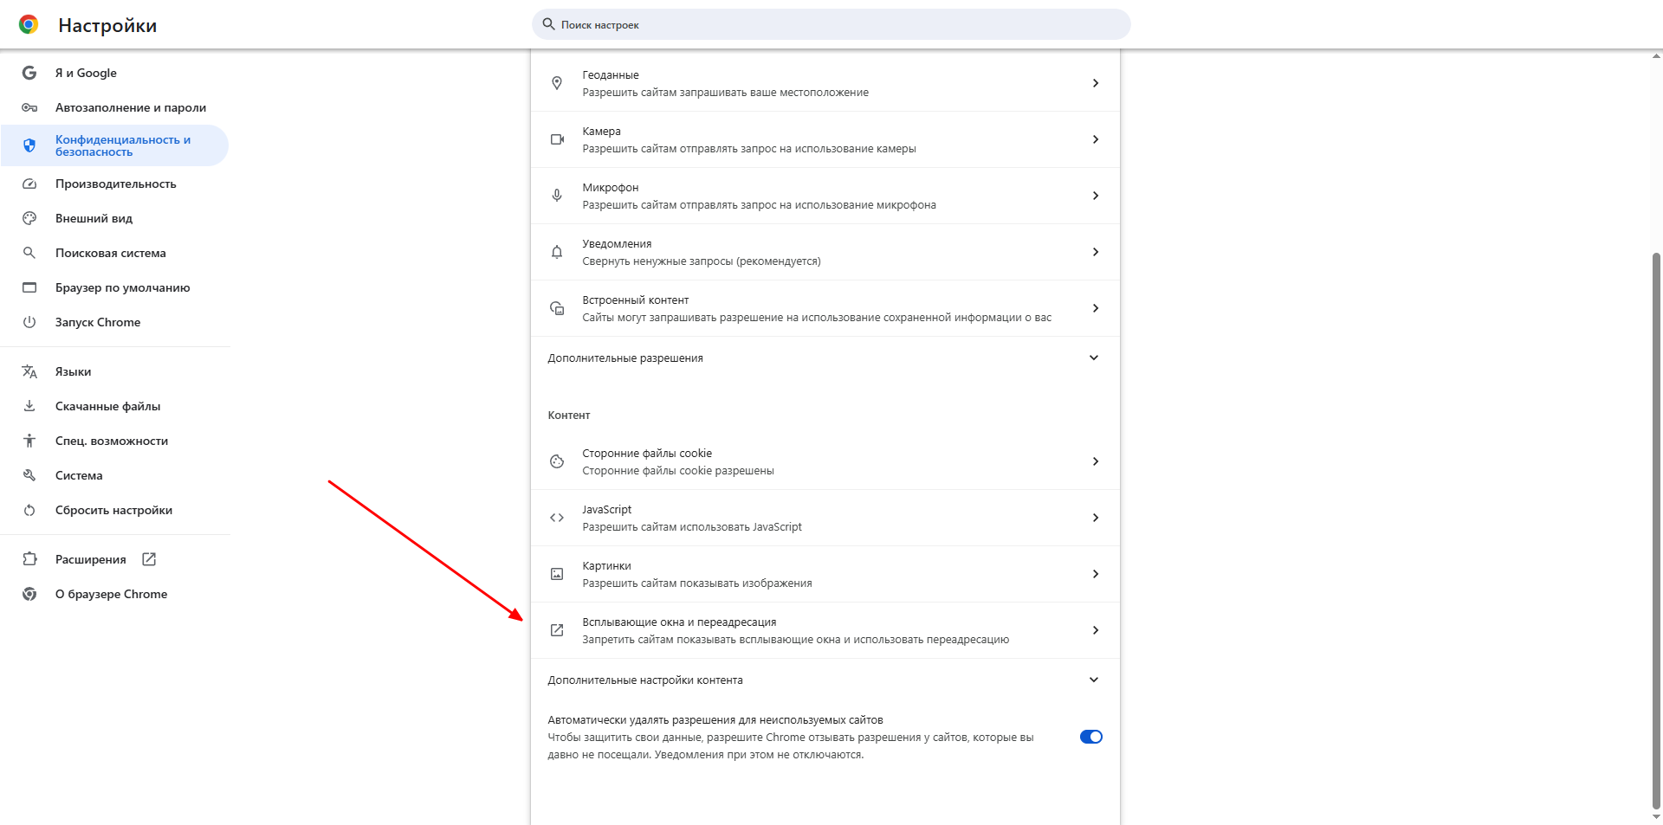Click the Chrome logo icon
1663x825 pixels.
pos(29,25)
